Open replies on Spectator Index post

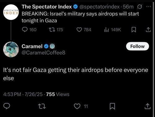(x=29, y=30)
